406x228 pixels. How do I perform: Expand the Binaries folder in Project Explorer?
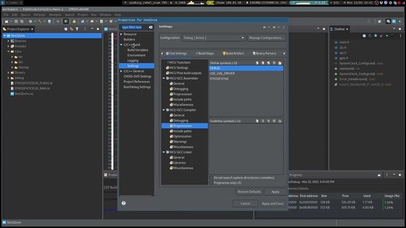click(8, 41)
